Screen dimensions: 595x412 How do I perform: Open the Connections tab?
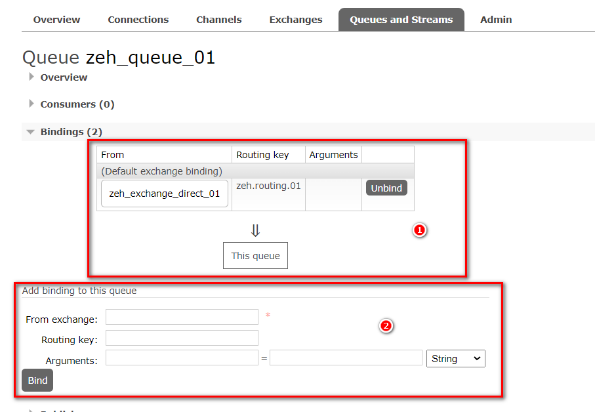pyautogui.click(x=138, y=20)
